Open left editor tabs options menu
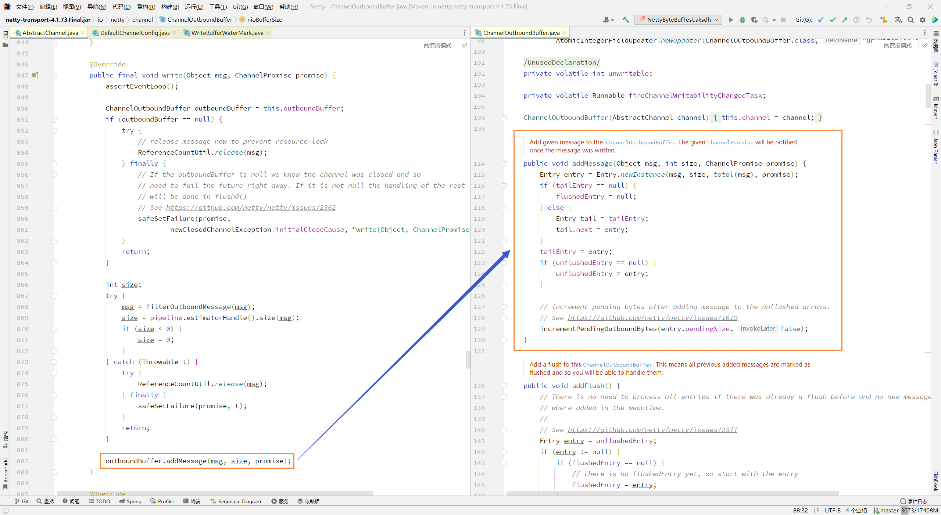This screenshot has width=941, height=515. coord(464,33)
